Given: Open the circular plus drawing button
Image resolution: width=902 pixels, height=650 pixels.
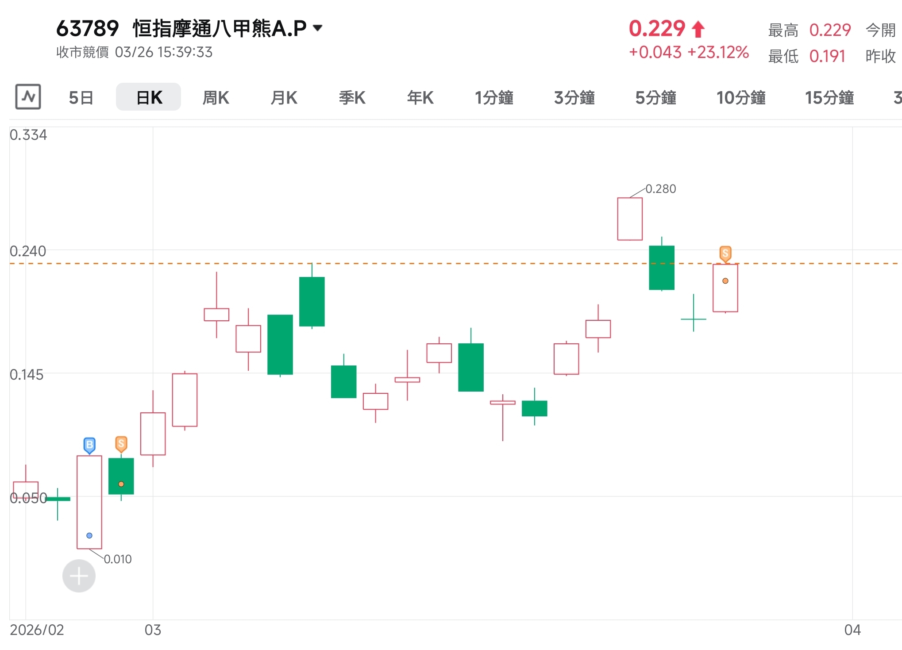Looking at the screenshot, I should pos(79,576).
